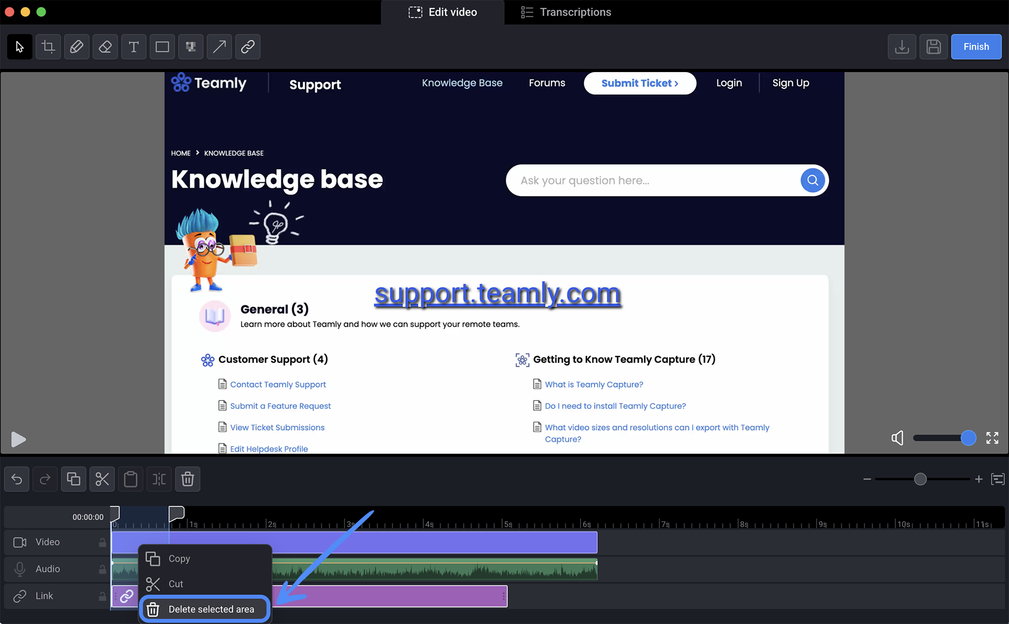Open View Ticket Submissions article
The height and width of the screenshot is (624, 1009).
click(x=277, y=428)
